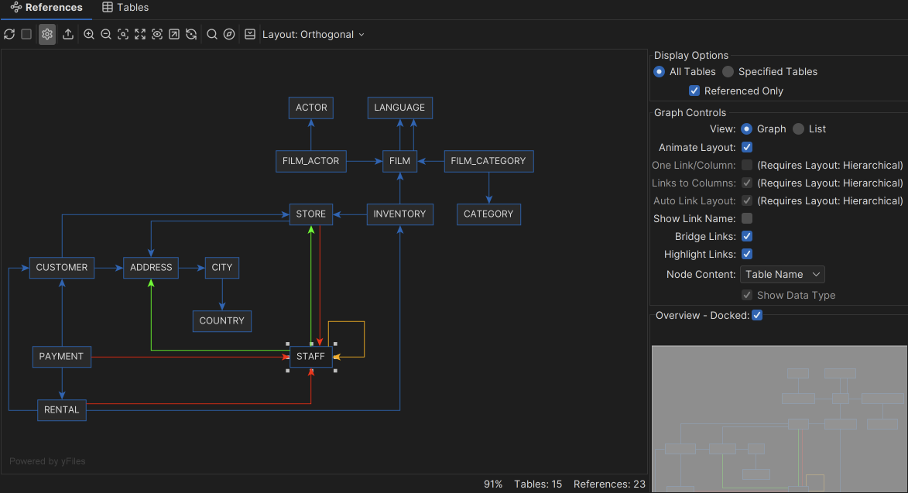908x493 pixels.
Task: Toggle Animate Layout off
Action: [x=746, y=147]
